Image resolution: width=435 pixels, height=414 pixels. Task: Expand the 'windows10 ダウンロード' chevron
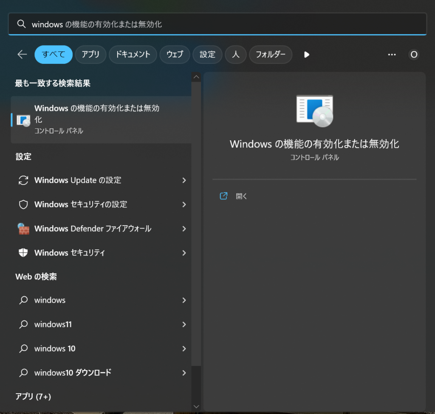[184, 373]
